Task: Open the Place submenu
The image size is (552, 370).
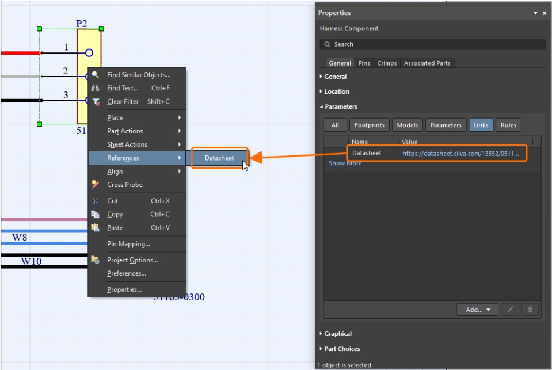Action: (x=138, y=117)
